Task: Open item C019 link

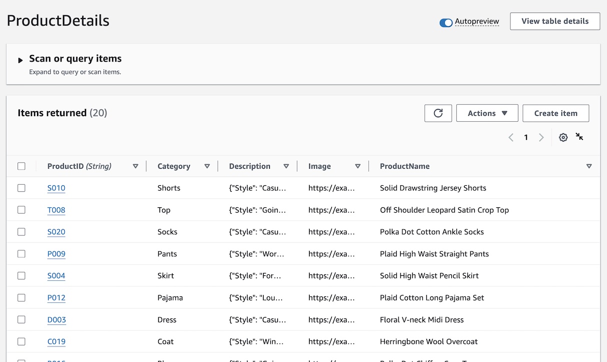Action: 56,341
